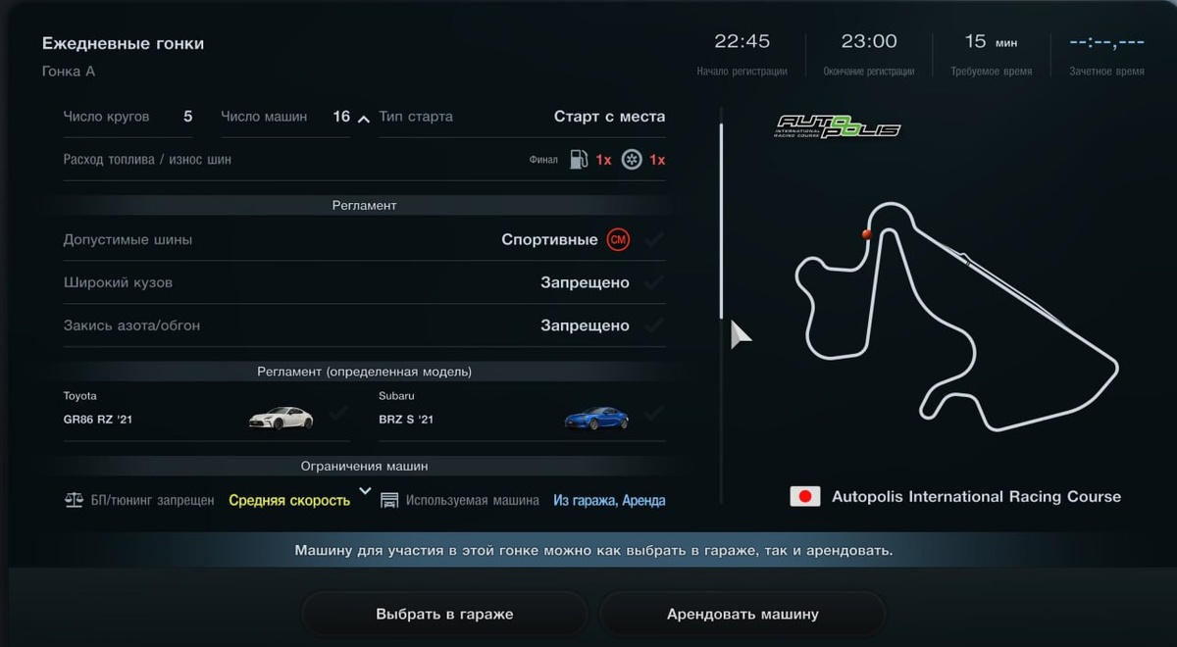Click the БП/тюнинг запрещен label
The height and width of the screenshot is (647, 1177).
(x=152, y=500)
